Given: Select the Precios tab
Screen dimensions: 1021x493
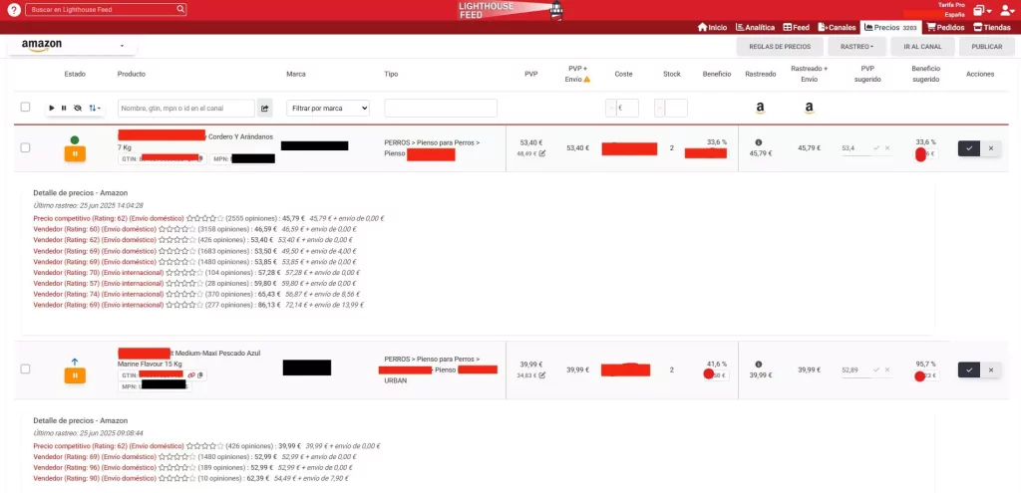Looking at the screenshot, I should coord(890,27).
